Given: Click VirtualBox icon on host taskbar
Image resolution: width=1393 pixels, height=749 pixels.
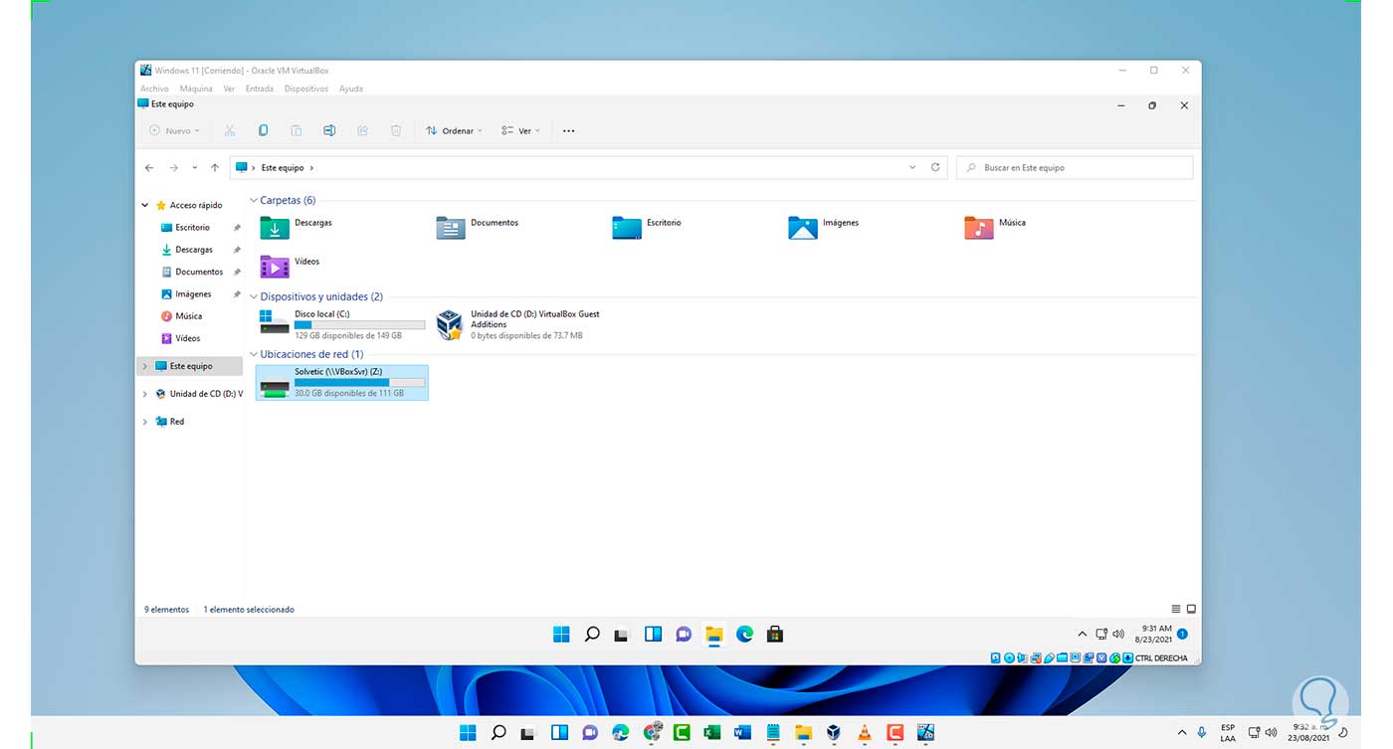Looking at the screenshot, I should (834, 733).
